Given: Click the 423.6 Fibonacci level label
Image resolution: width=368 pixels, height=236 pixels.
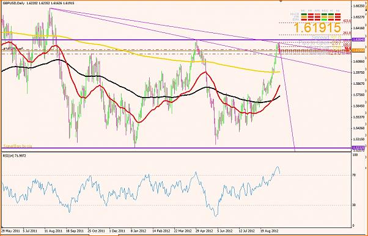Looking at the screenshot, I should point(347,21).
